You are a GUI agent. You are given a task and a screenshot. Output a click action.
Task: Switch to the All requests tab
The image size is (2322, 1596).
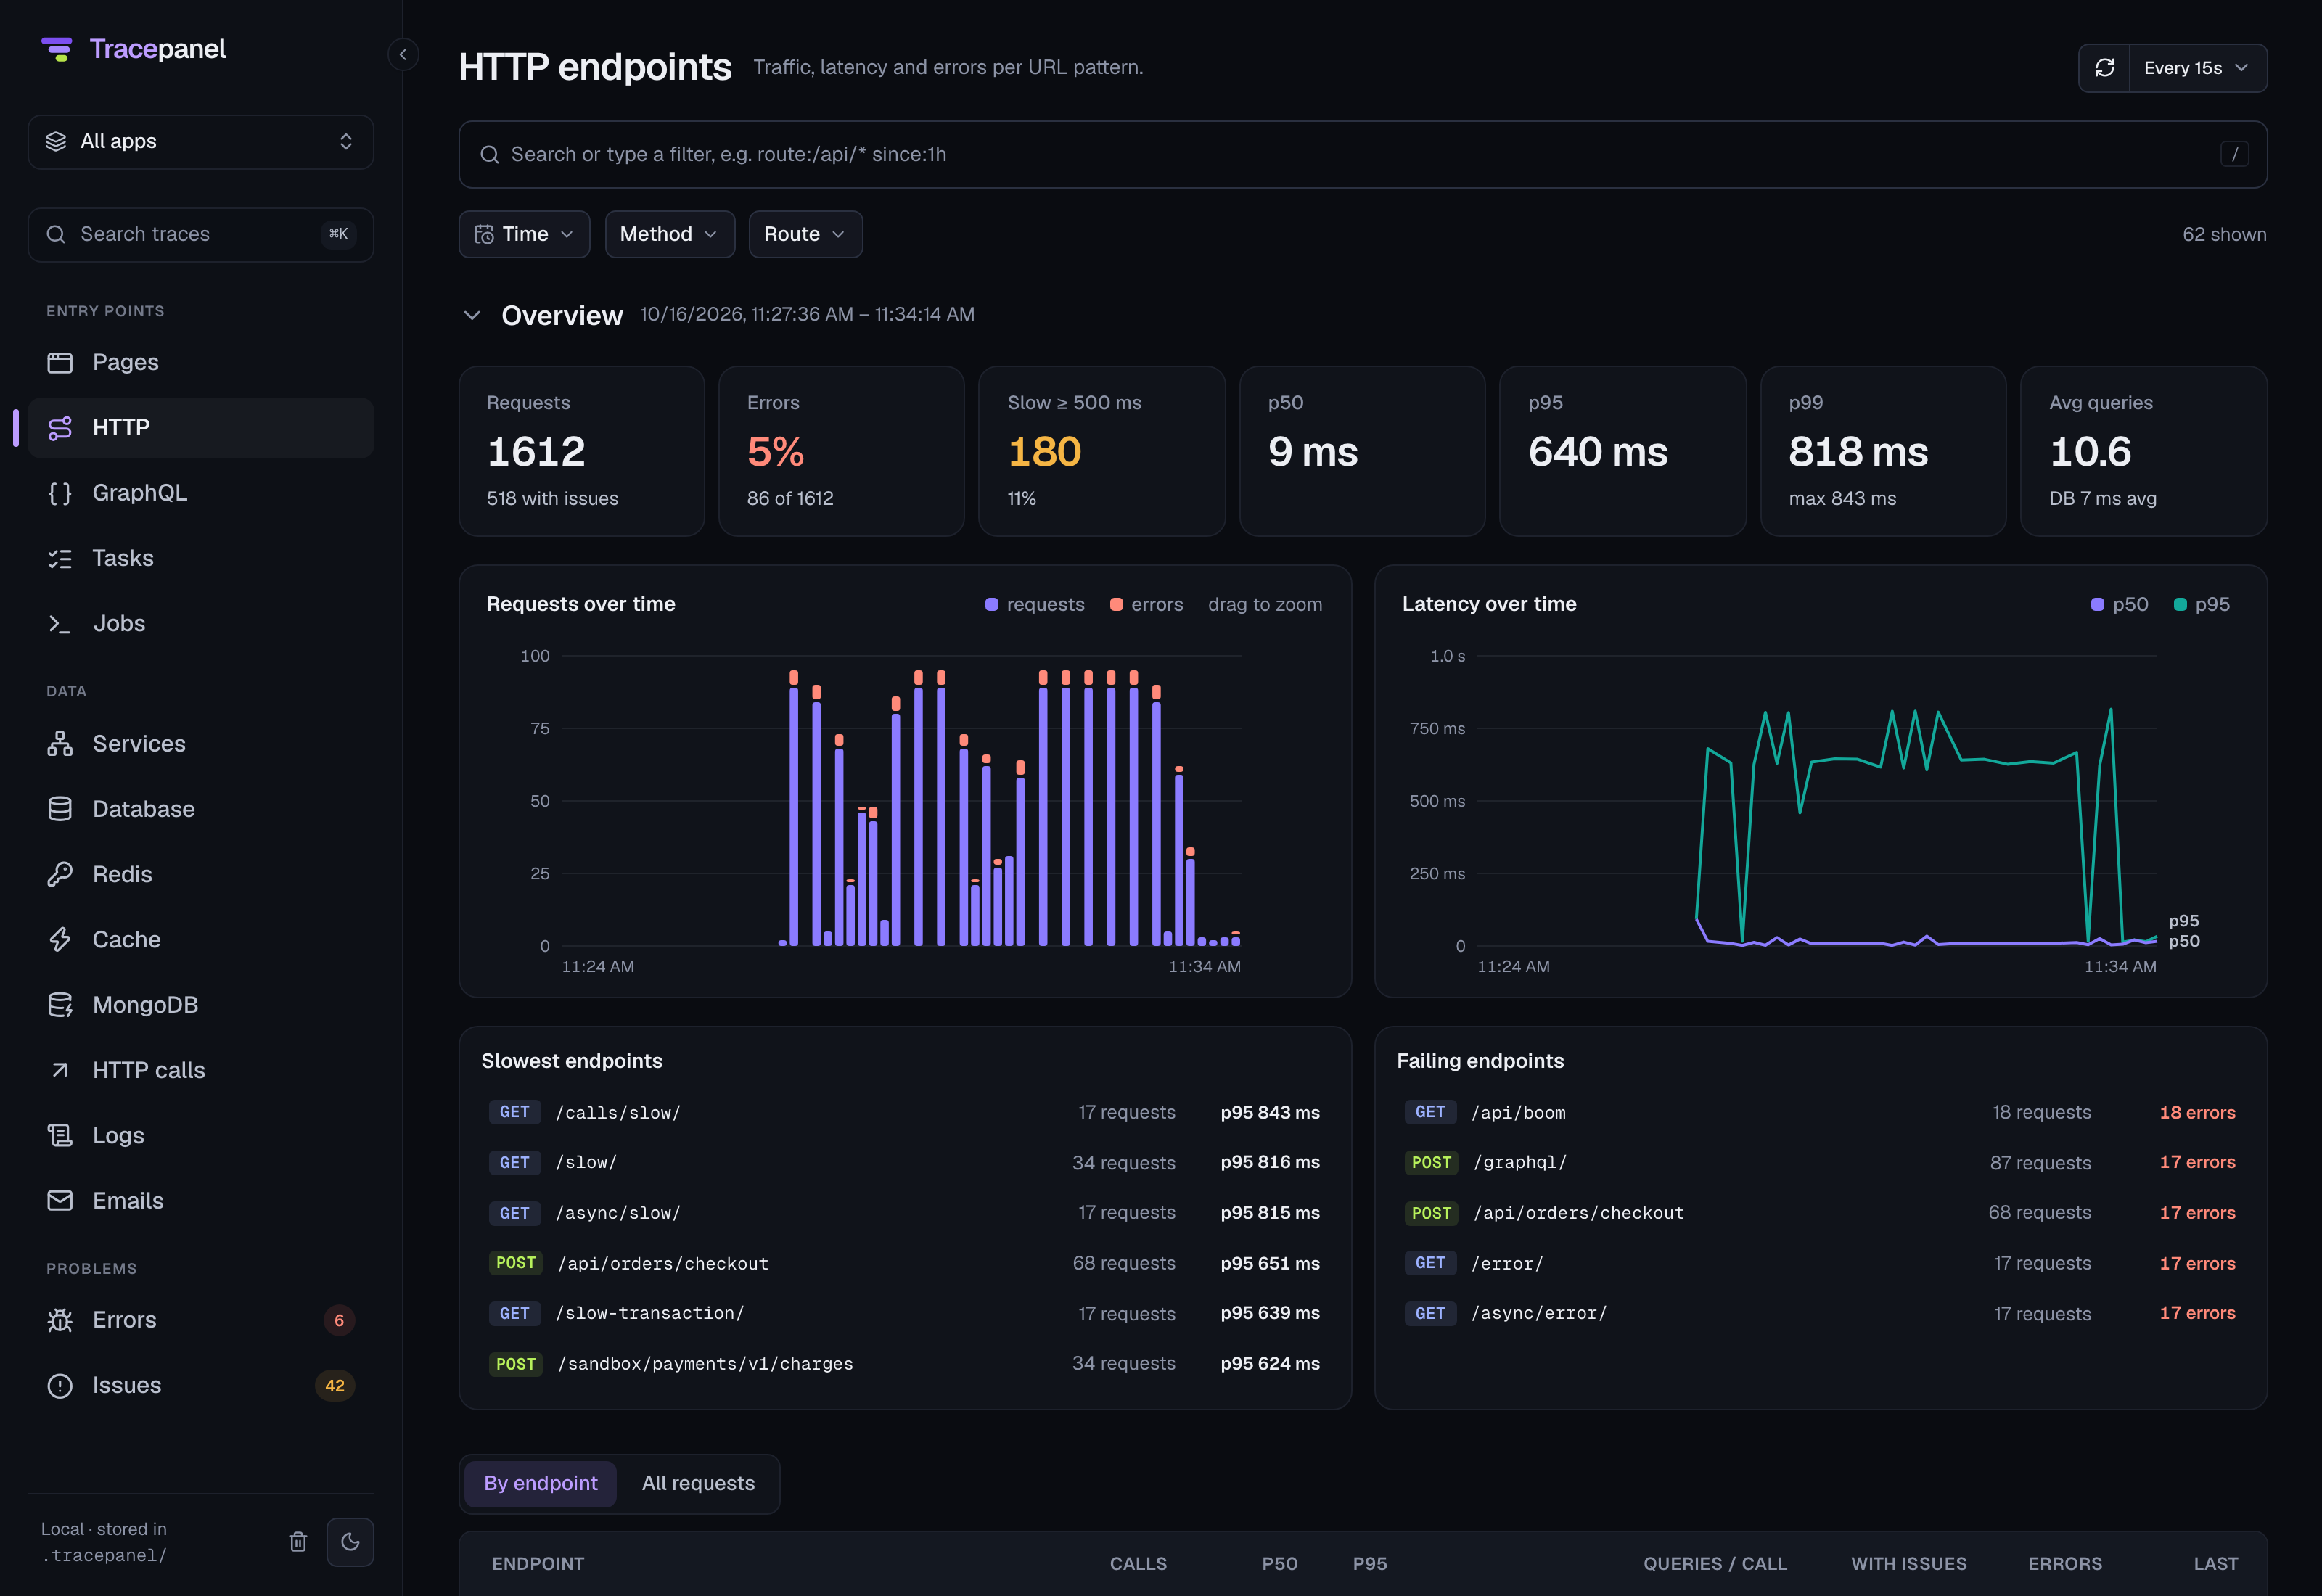click(698, 1483)
